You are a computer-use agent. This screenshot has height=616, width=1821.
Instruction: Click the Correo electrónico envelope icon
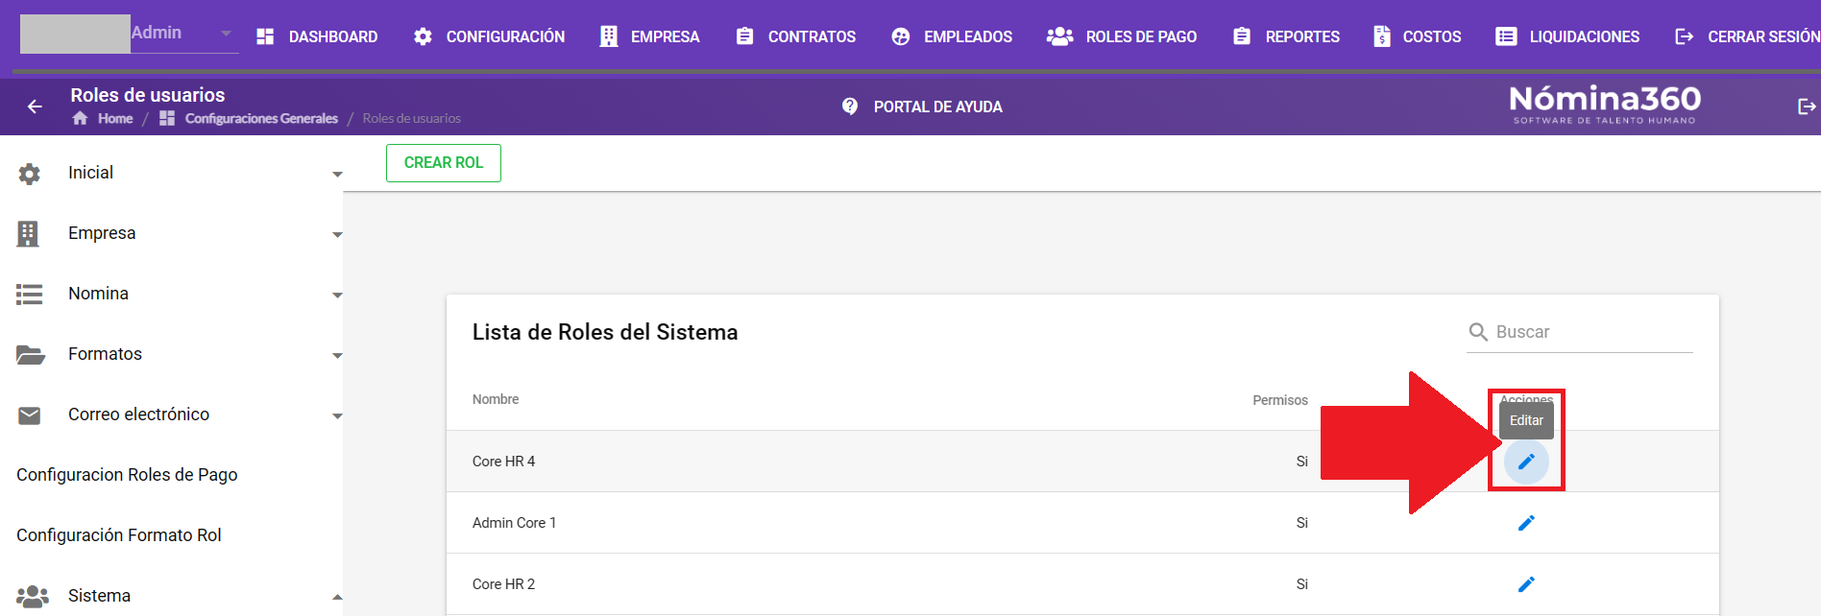[30, 415]
